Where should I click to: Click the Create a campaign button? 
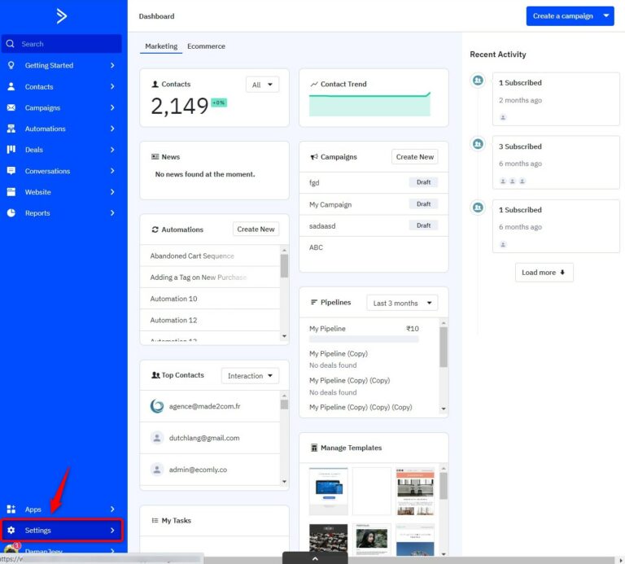[563, 16]
